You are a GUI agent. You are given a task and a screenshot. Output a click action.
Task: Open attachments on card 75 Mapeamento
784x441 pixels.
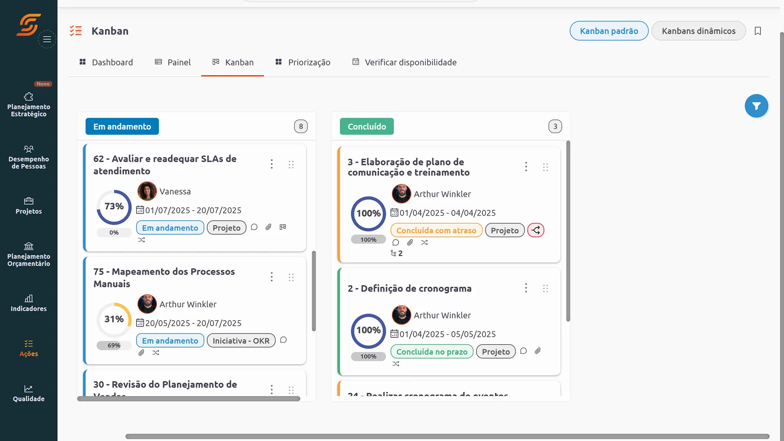click(141, 352)
